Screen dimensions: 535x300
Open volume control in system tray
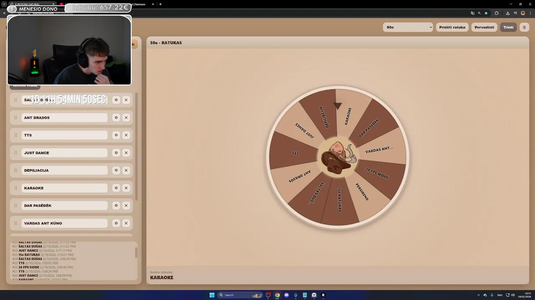[x=513, y=295]
